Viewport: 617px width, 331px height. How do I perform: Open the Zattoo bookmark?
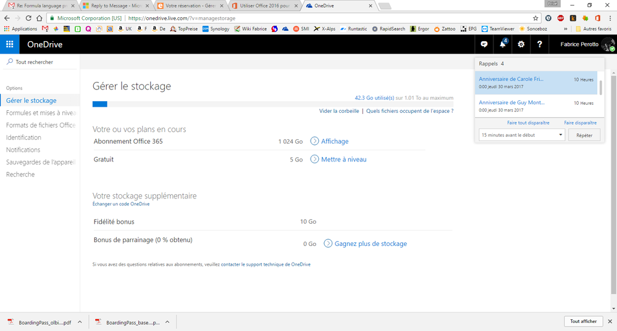click(x=445, y=29)
